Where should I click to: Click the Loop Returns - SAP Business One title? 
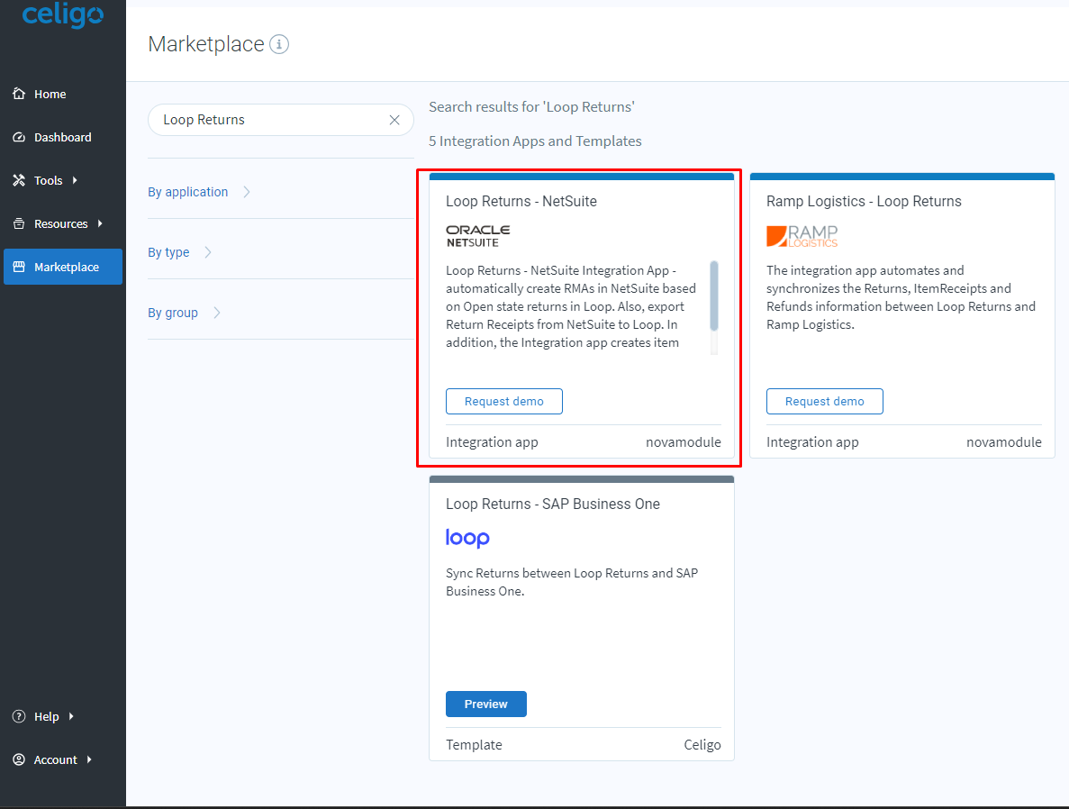[x=553, y=504]
